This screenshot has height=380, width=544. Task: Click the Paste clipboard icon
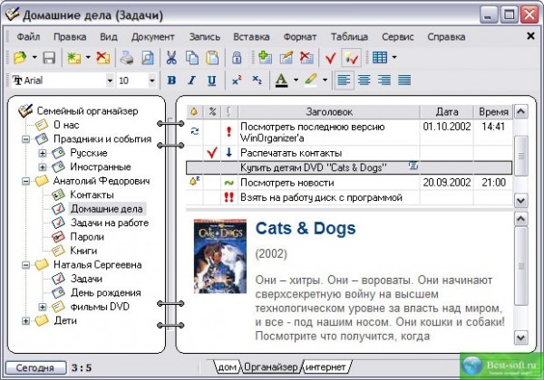212,57
